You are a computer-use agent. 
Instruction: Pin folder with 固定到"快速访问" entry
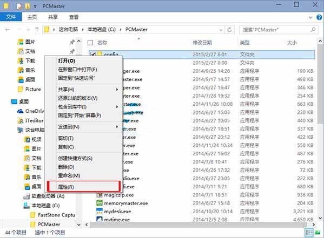click(x=76, y=78)
